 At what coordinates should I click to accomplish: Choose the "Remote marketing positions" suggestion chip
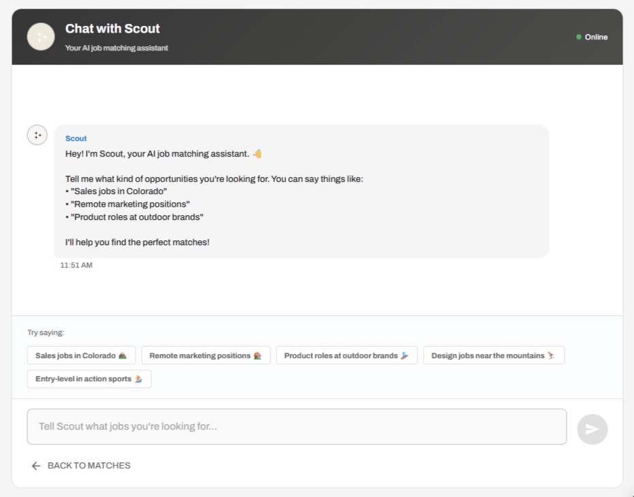pos(206,355)
